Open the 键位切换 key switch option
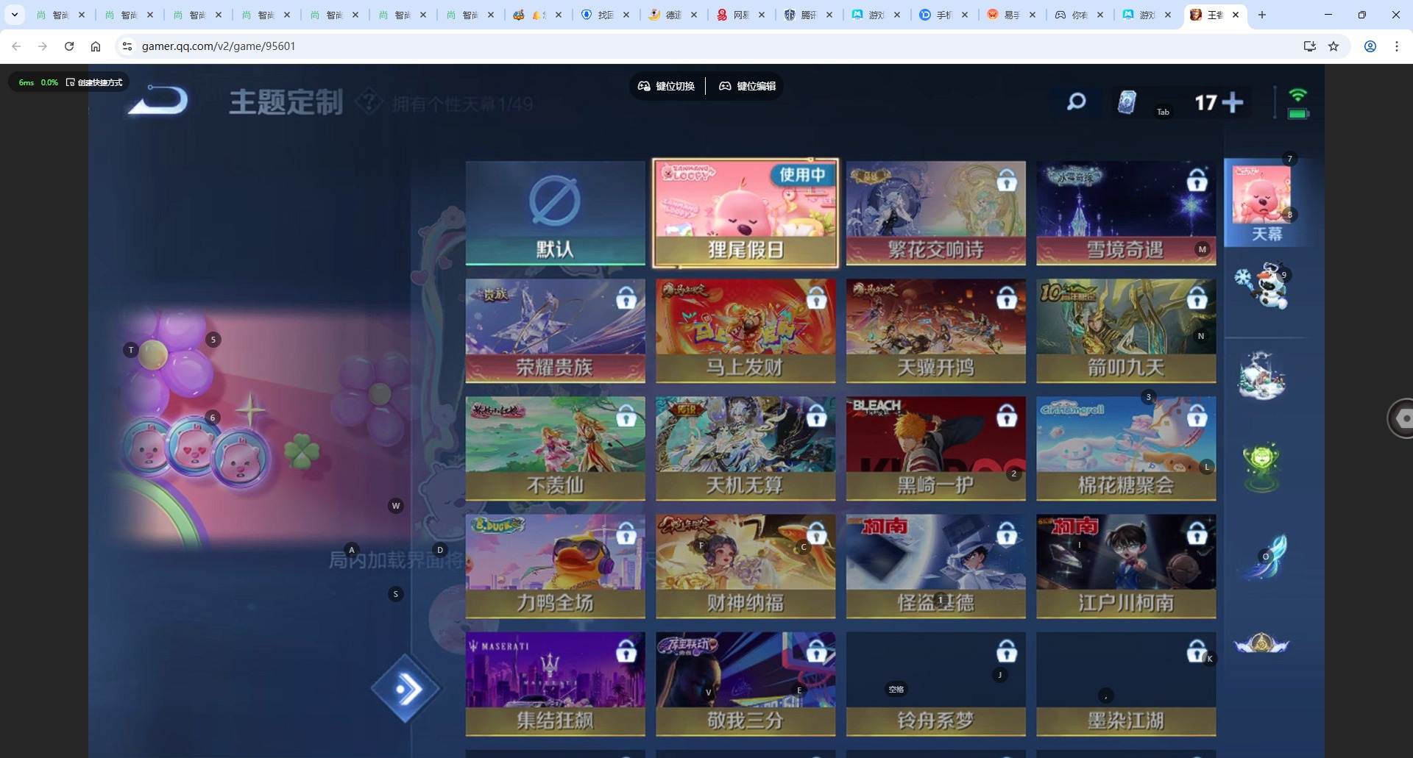 666,86
